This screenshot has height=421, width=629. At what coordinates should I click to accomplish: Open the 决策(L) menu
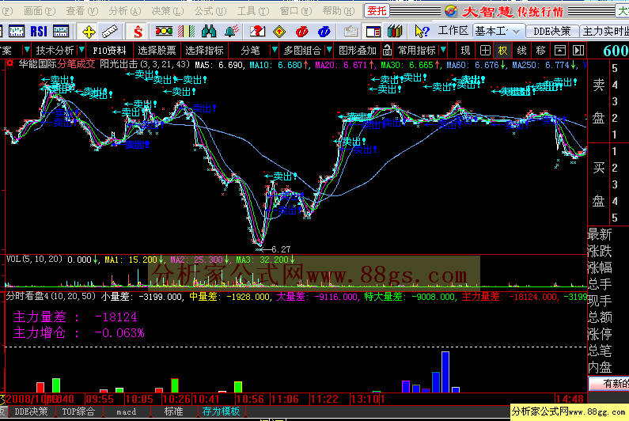point(167,11)
